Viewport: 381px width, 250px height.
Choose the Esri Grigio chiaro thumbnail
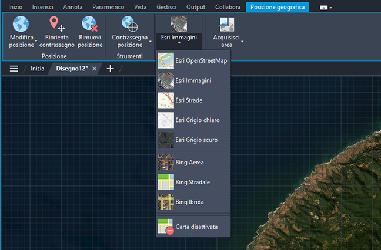click(166, 120)
